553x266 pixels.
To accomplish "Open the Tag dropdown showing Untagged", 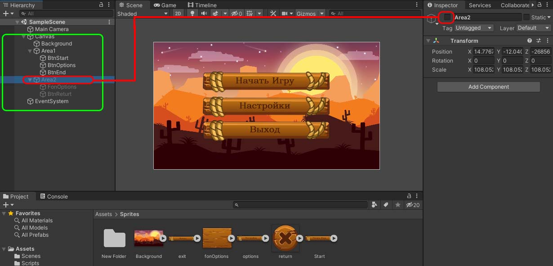I will point(474,28).
